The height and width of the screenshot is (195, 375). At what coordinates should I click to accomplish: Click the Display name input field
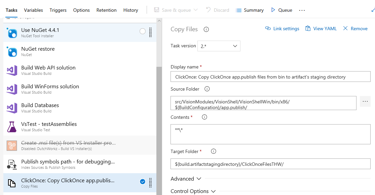click(x=270, y=77)
